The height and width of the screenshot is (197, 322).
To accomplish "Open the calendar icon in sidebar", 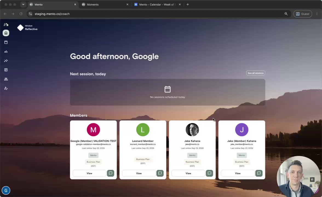I will tap(6, 42).
